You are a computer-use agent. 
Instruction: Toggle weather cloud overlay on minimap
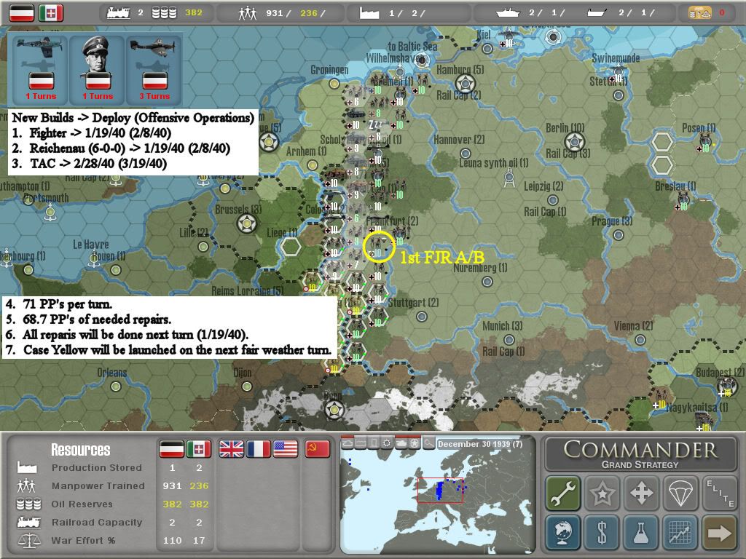[348, 443]
